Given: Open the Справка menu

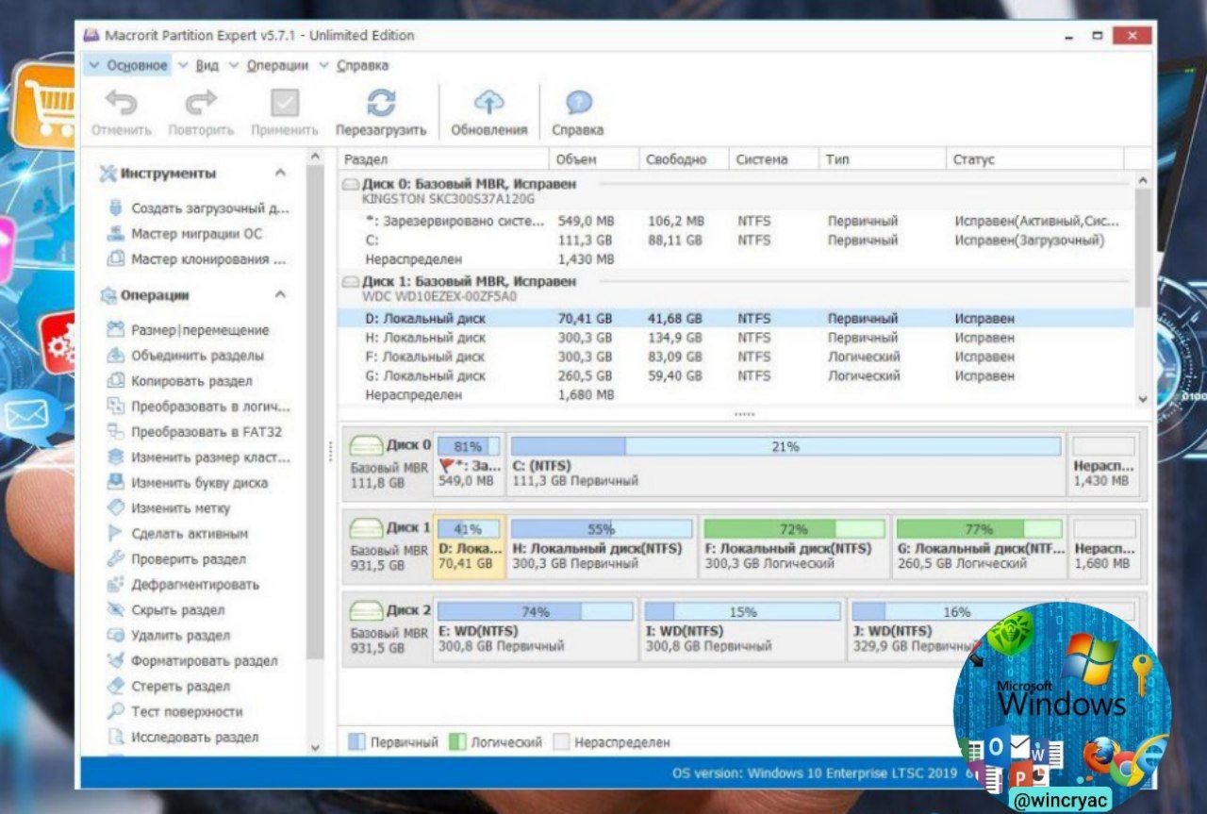Looking at the screenshot, I should [355, 65].
